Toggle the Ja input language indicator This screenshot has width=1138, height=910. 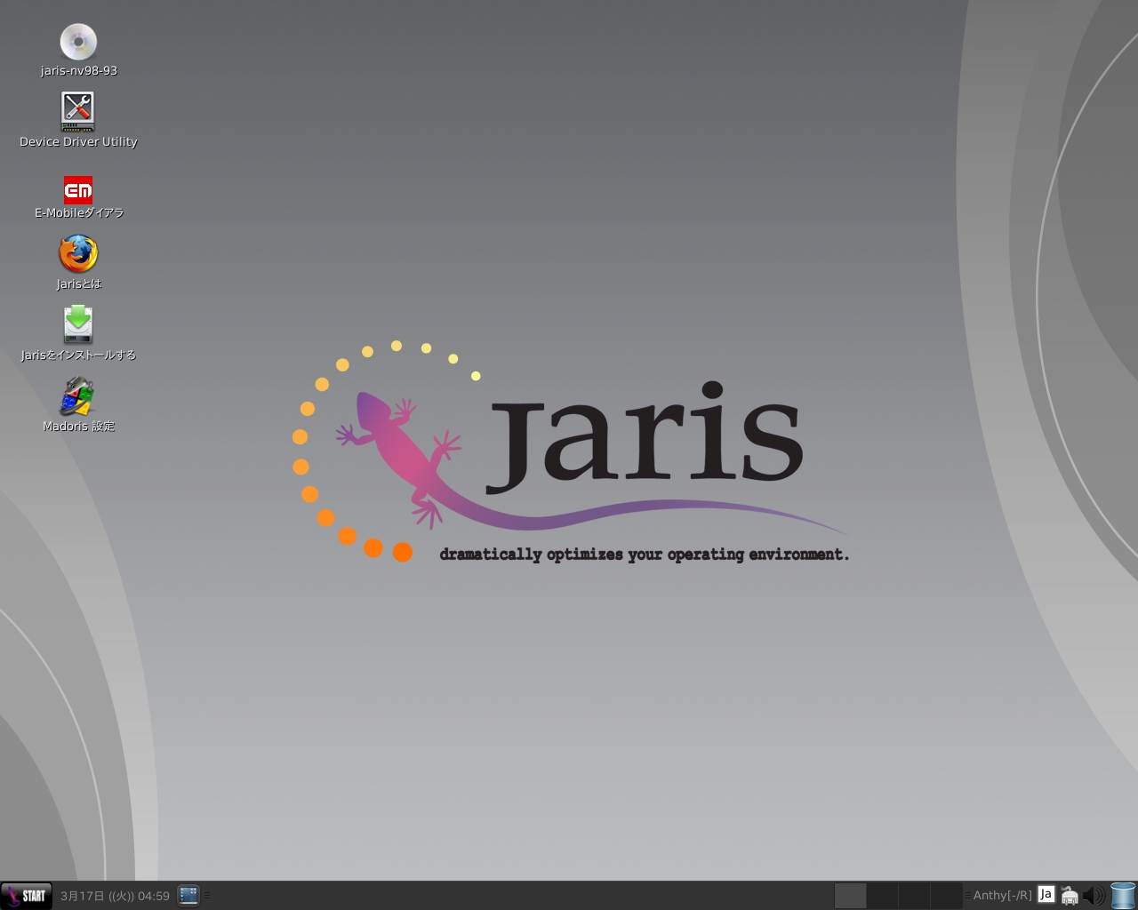[1046, 894]
